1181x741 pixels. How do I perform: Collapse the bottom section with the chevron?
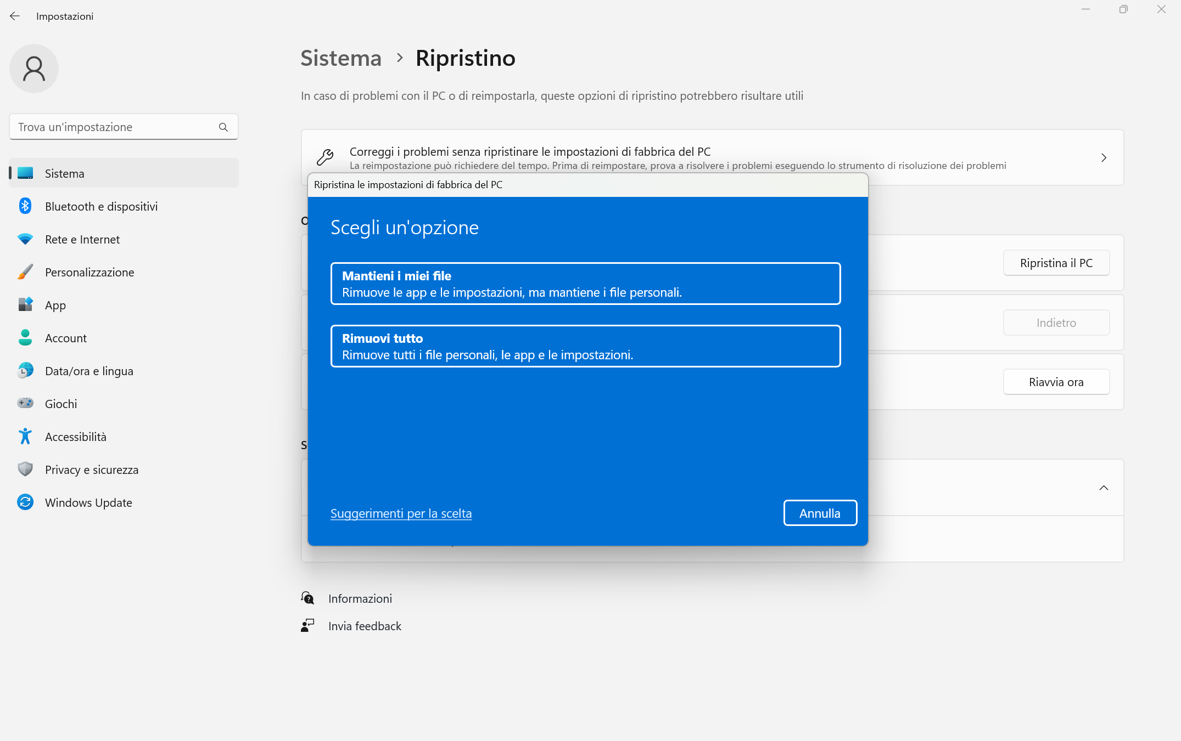tap(1104, 487)
